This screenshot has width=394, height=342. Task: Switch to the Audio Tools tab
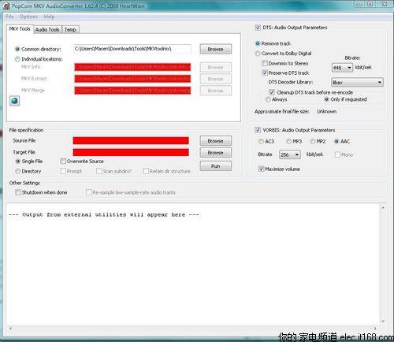[47, 30]
